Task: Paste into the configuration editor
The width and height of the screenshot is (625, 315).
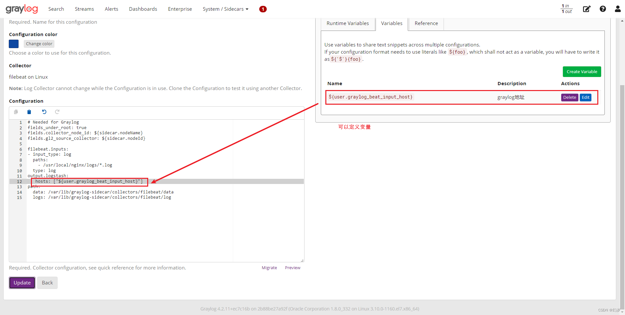Action: coord(29,112)
